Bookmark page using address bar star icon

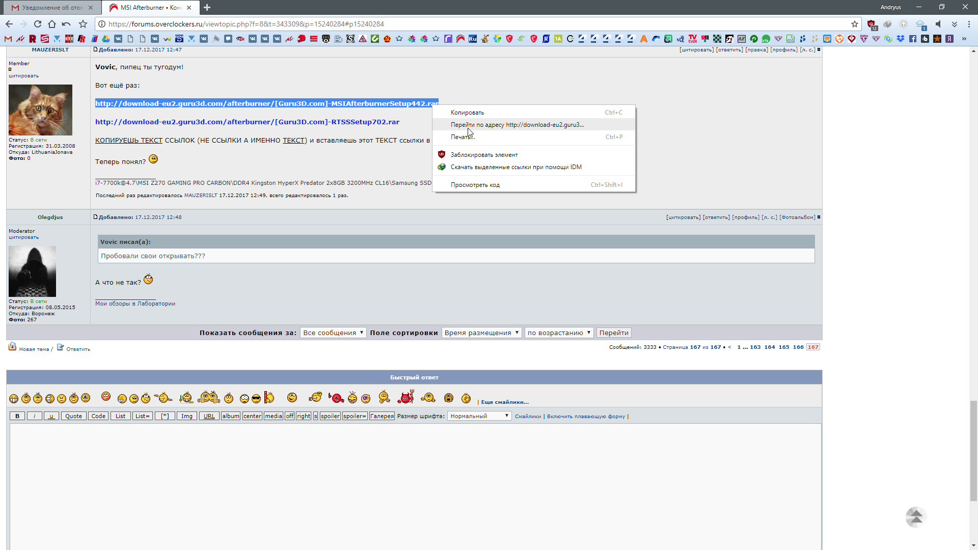click(855, 24)
